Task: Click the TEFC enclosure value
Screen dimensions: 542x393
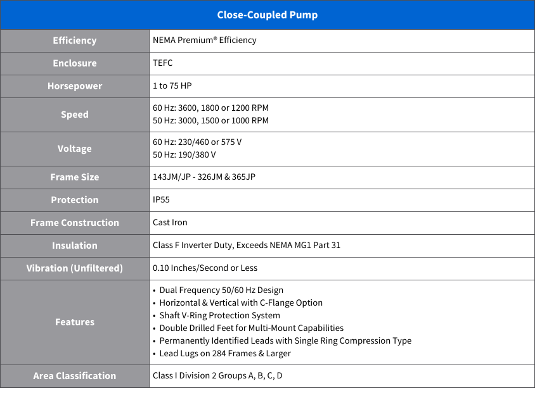Action: tap(163, 63)
